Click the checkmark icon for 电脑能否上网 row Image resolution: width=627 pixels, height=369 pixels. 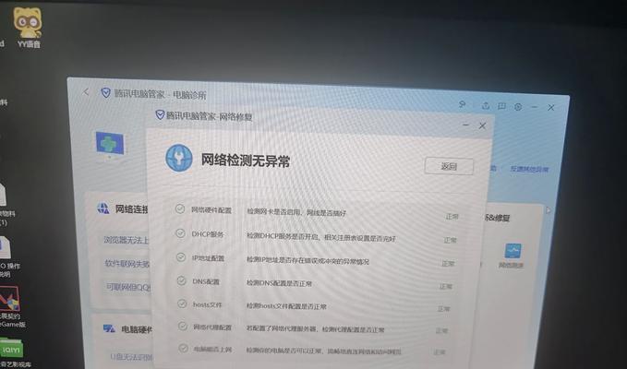pos(183,348)
